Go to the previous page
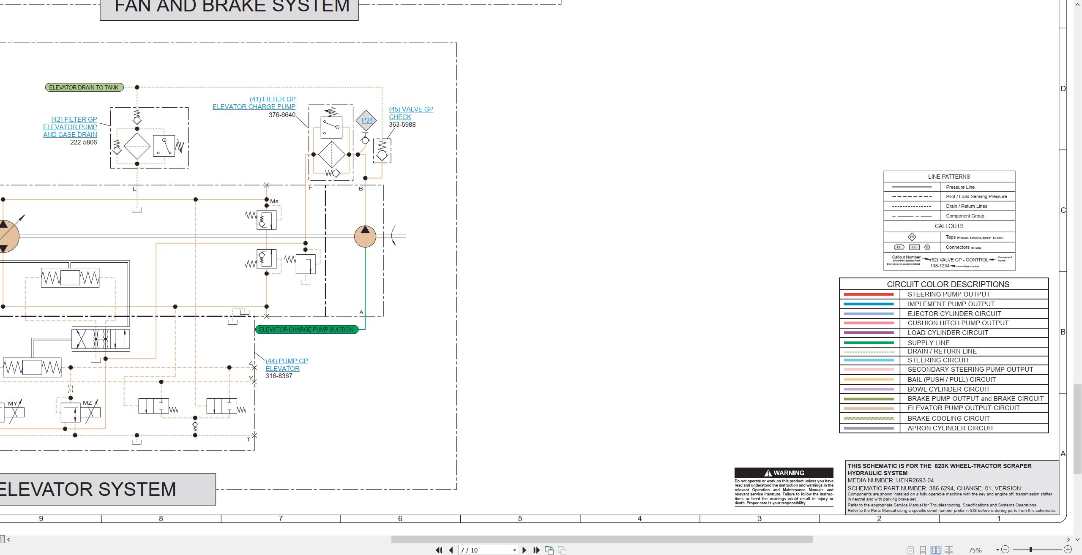Viewport: 1082px width, 555px height. [x=451, y=550]
